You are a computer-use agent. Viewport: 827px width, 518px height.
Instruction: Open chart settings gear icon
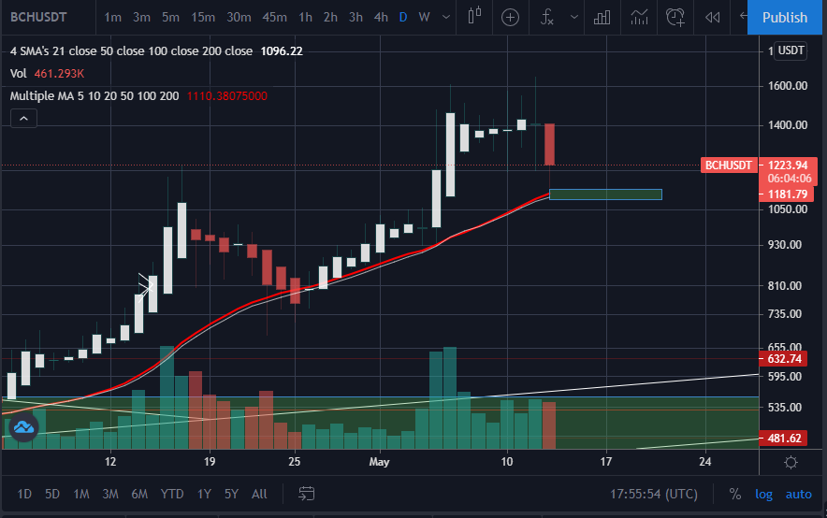(791, 463)
